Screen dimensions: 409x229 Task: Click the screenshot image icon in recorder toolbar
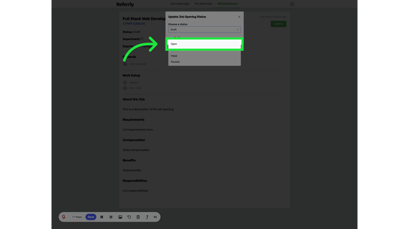[120, 217]
